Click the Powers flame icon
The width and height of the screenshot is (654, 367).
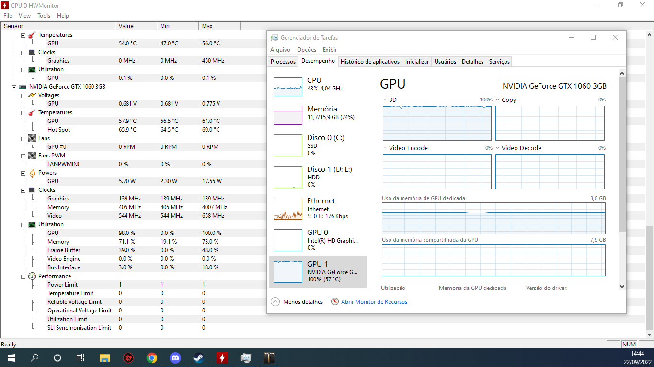[32, 173]
